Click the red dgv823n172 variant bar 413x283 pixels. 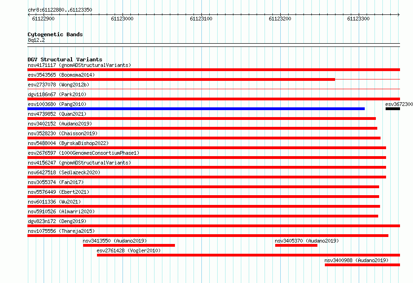tap(213, 226)
